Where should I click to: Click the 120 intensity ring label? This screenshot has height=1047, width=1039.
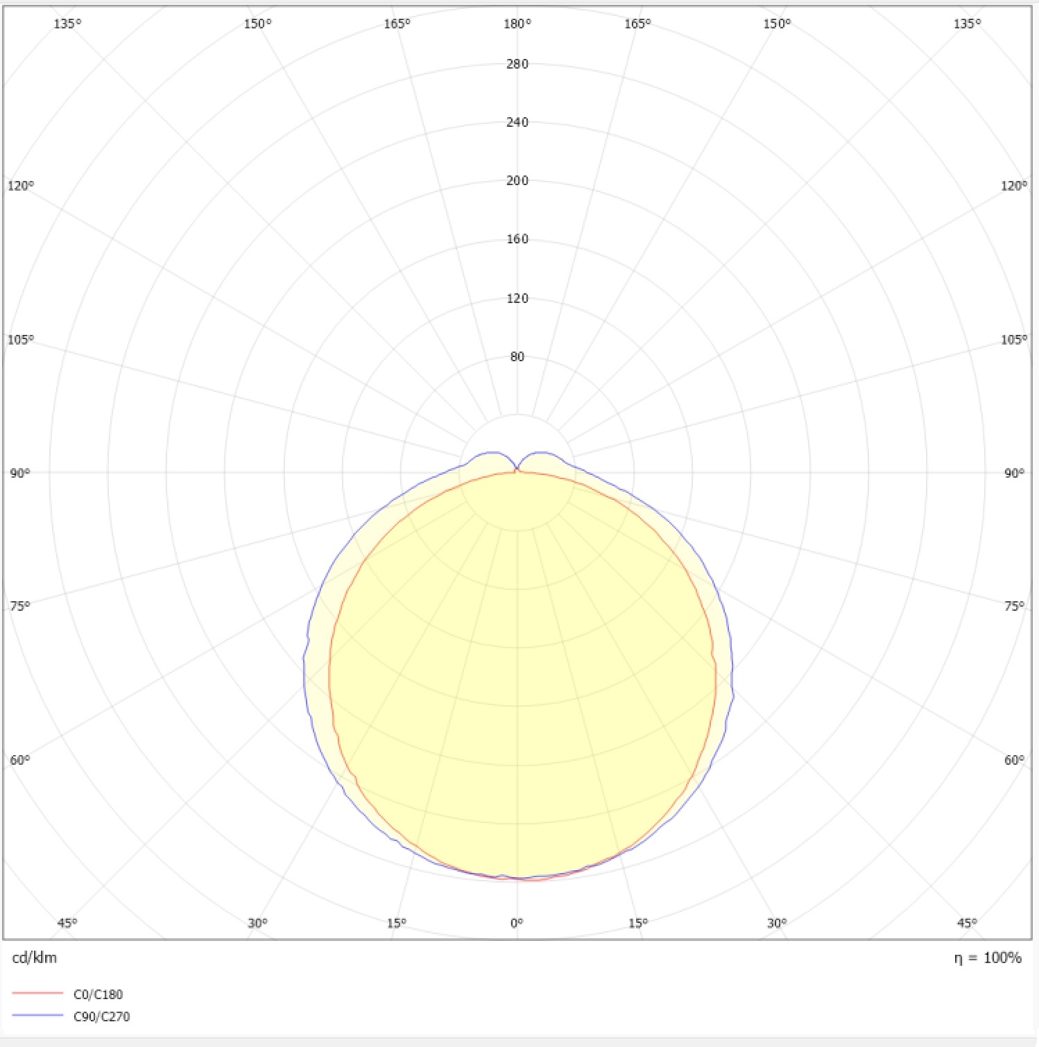click(x=517, y=298)
